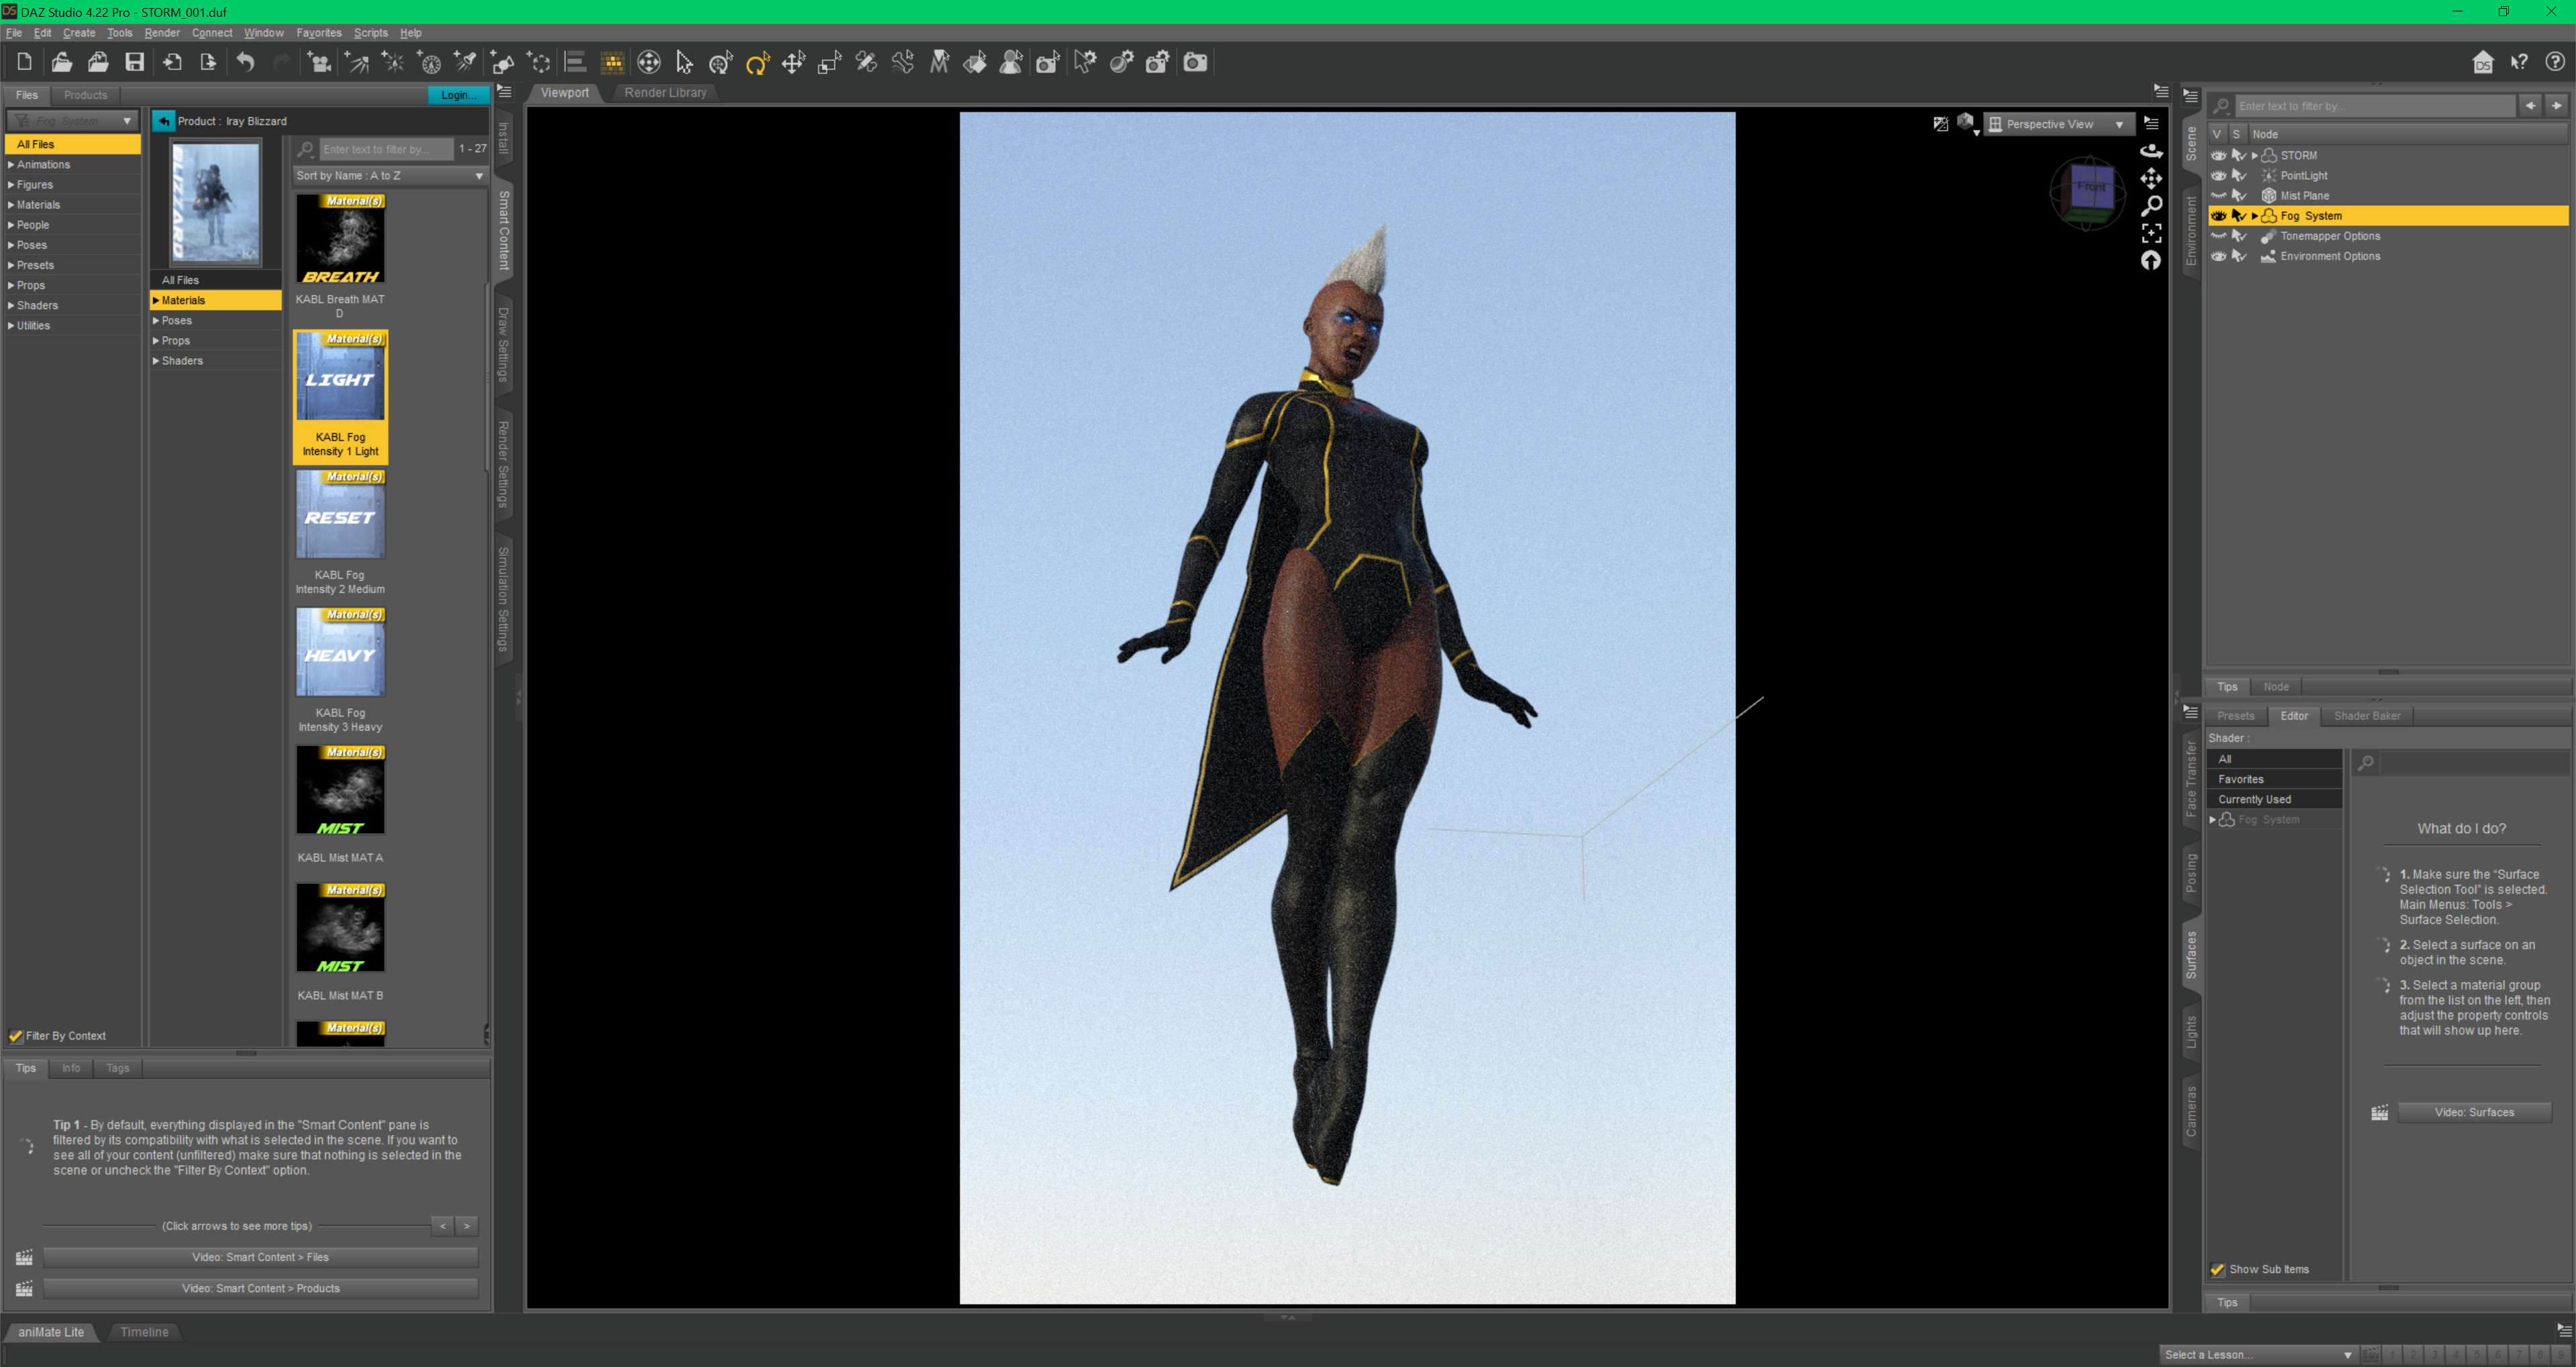This screenshot has width=2576, height=1367.
Task: Show the hidden Mist Plane node
Action: click(2218, 196)
